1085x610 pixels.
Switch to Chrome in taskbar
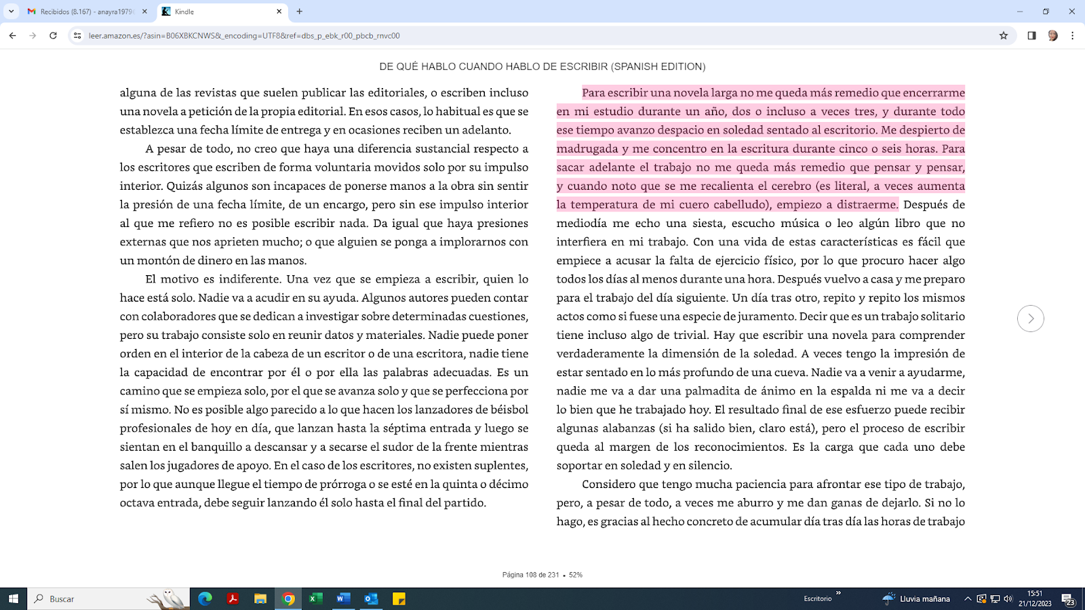click(288, 598)
